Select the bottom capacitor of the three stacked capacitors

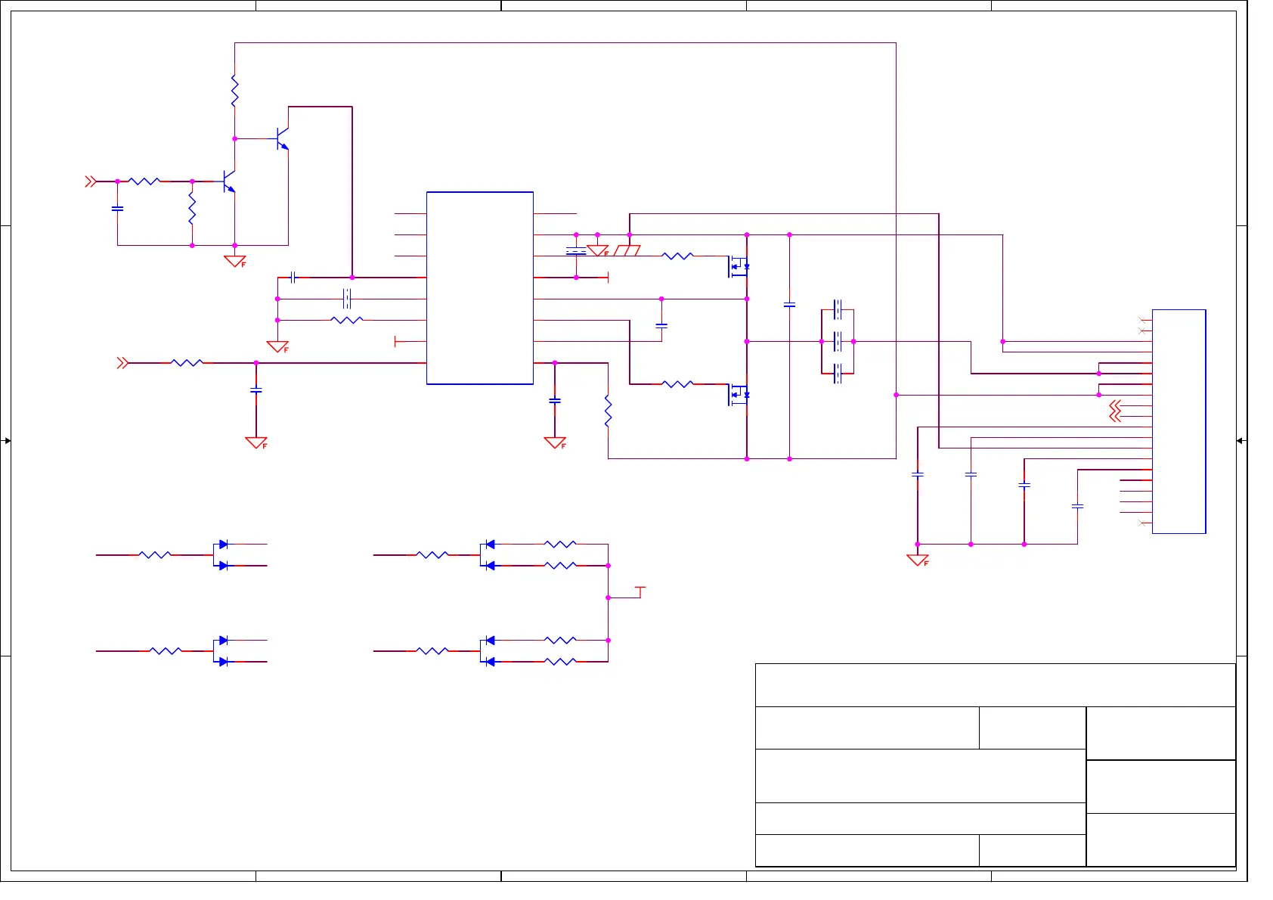[x=837, y=374]
